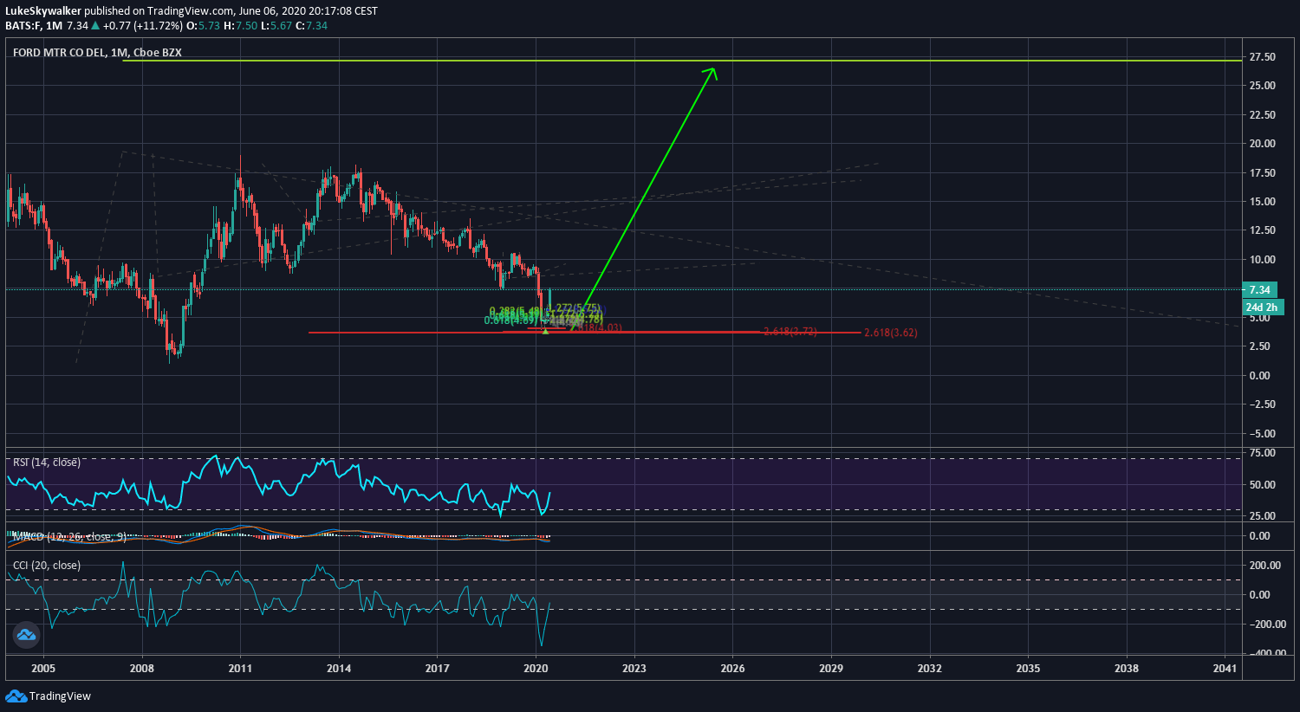Click the 2017 year on time axis
This screenshot has height=712, width=1300.
pyautogui.click(x=438, y=669)
